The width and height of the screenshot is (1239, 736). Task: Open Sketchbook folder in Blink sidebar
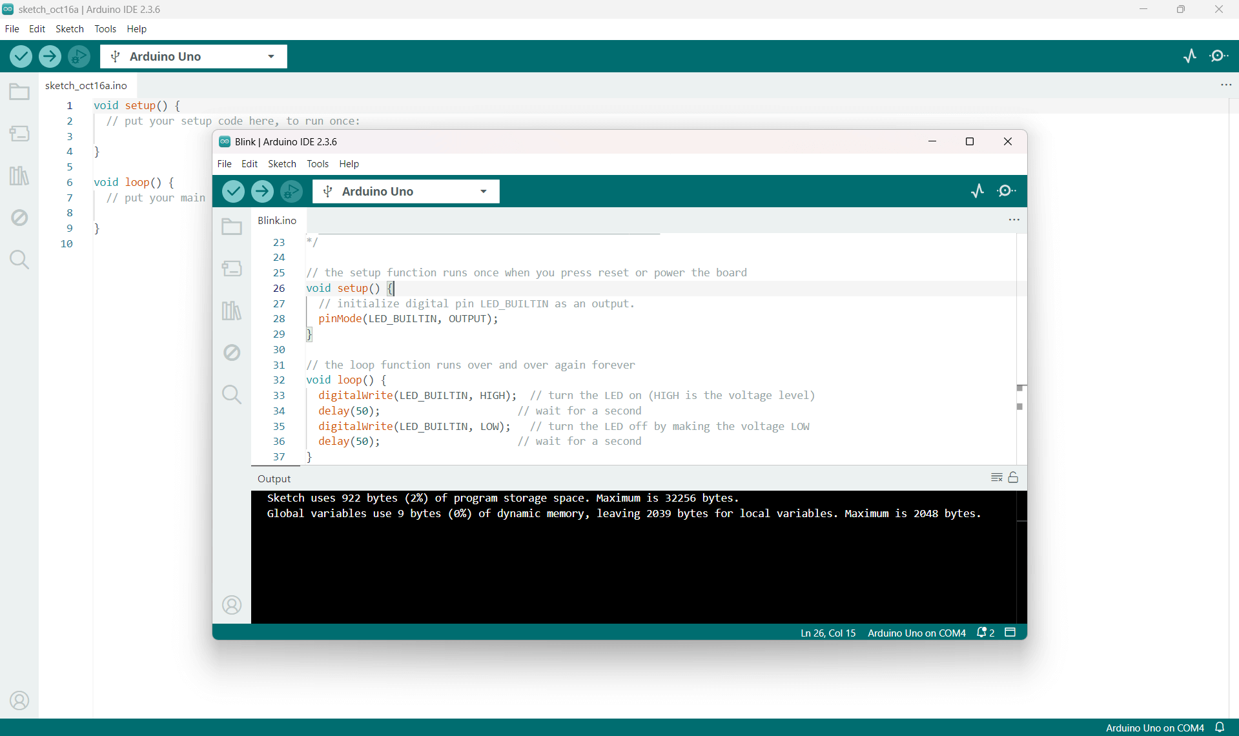pos(232,227)
